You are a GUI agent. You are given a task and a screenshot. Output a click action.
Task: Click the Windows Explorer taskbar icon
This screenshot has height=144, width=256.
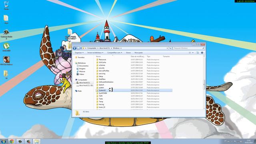tap(36, 141)
